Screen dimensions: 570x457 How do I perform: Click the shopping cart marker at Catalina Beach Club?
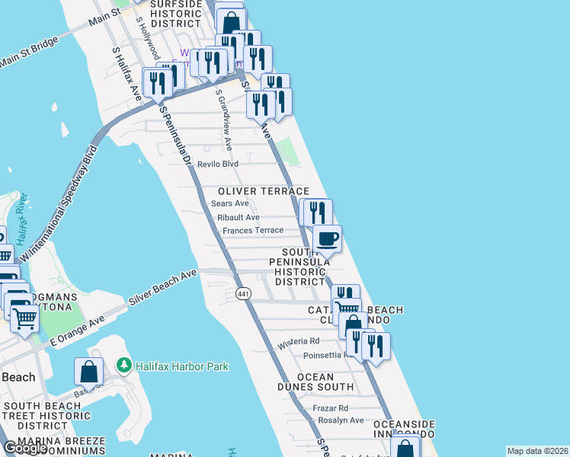point(347,308)
